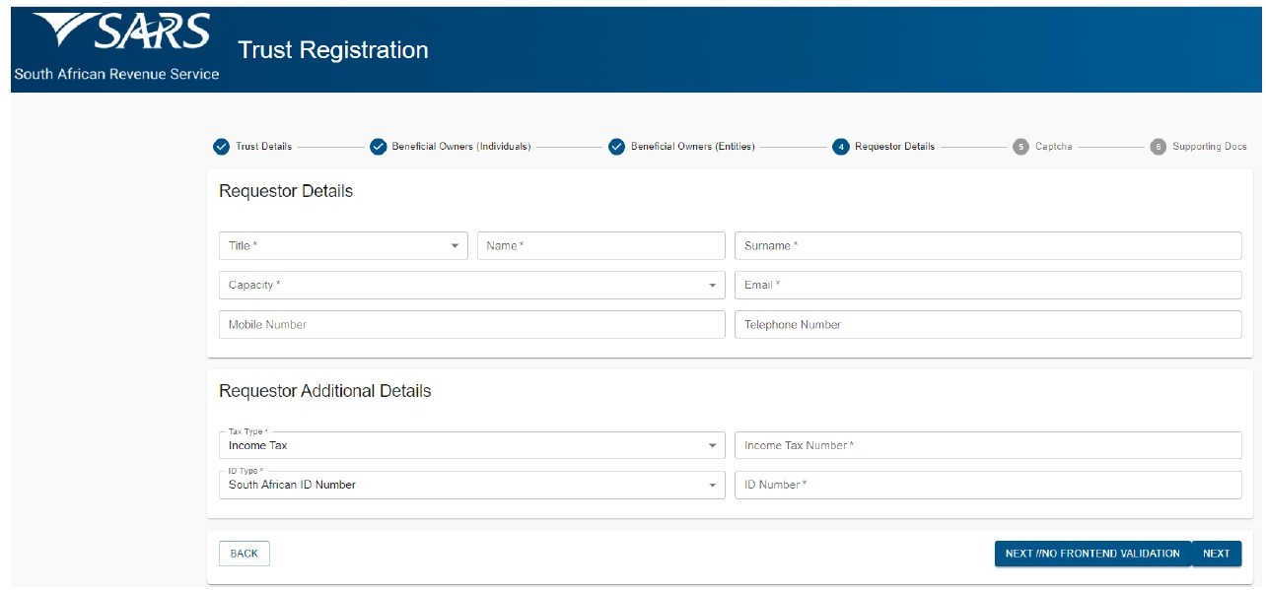This screenshot has height=590, width=1266.
Task: Click Beneficial Owners (Entities) checkmark icon
Action: point(616,147)
